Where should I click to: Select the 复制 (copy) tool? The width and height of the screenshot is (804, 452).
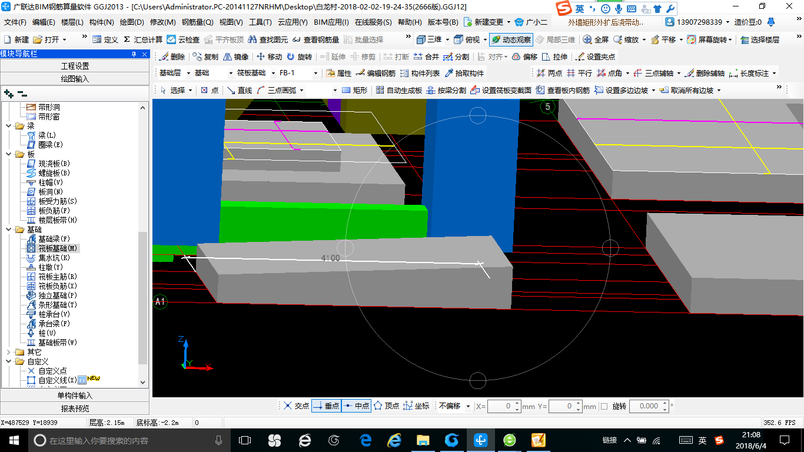tap(205, 57)
